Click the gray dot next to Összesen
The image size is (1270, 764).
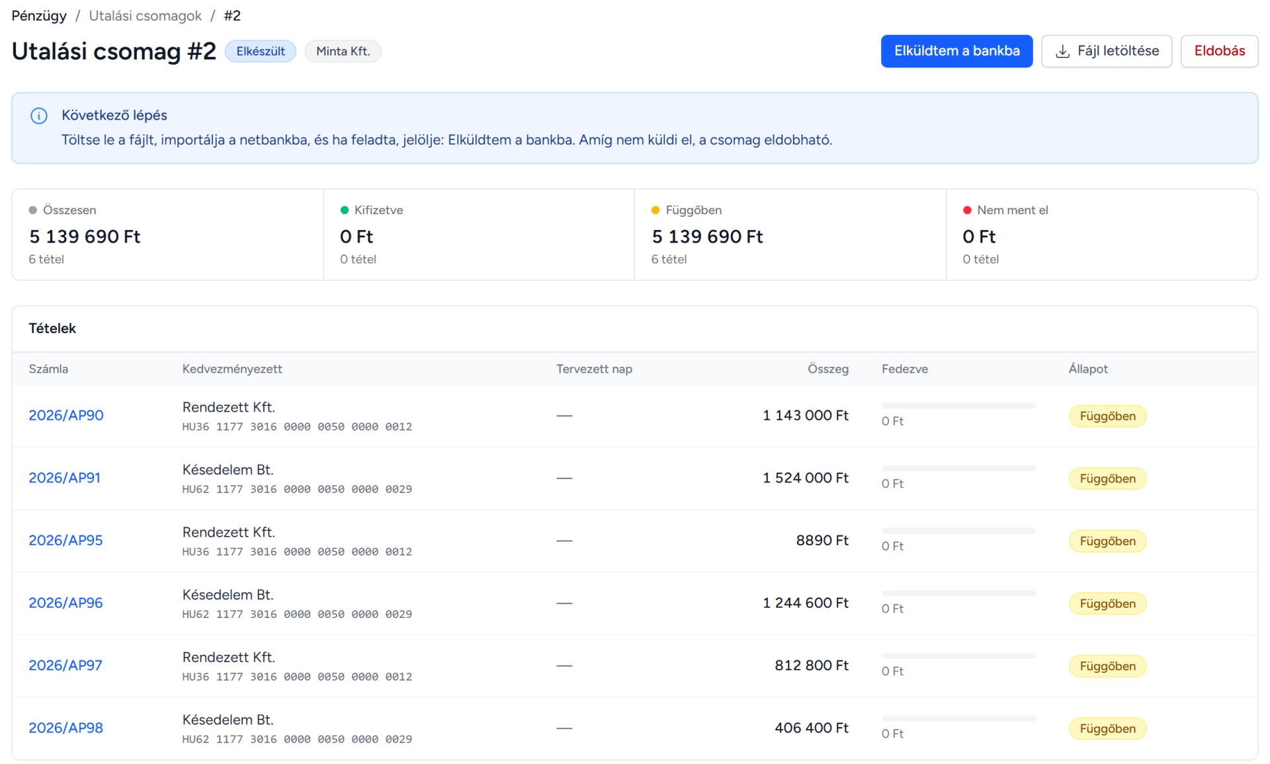(32, 210)
